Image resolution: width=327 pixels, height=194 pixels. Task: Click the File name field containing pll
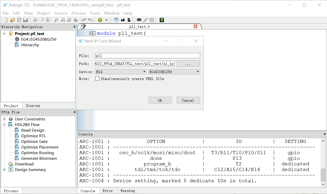148,56
